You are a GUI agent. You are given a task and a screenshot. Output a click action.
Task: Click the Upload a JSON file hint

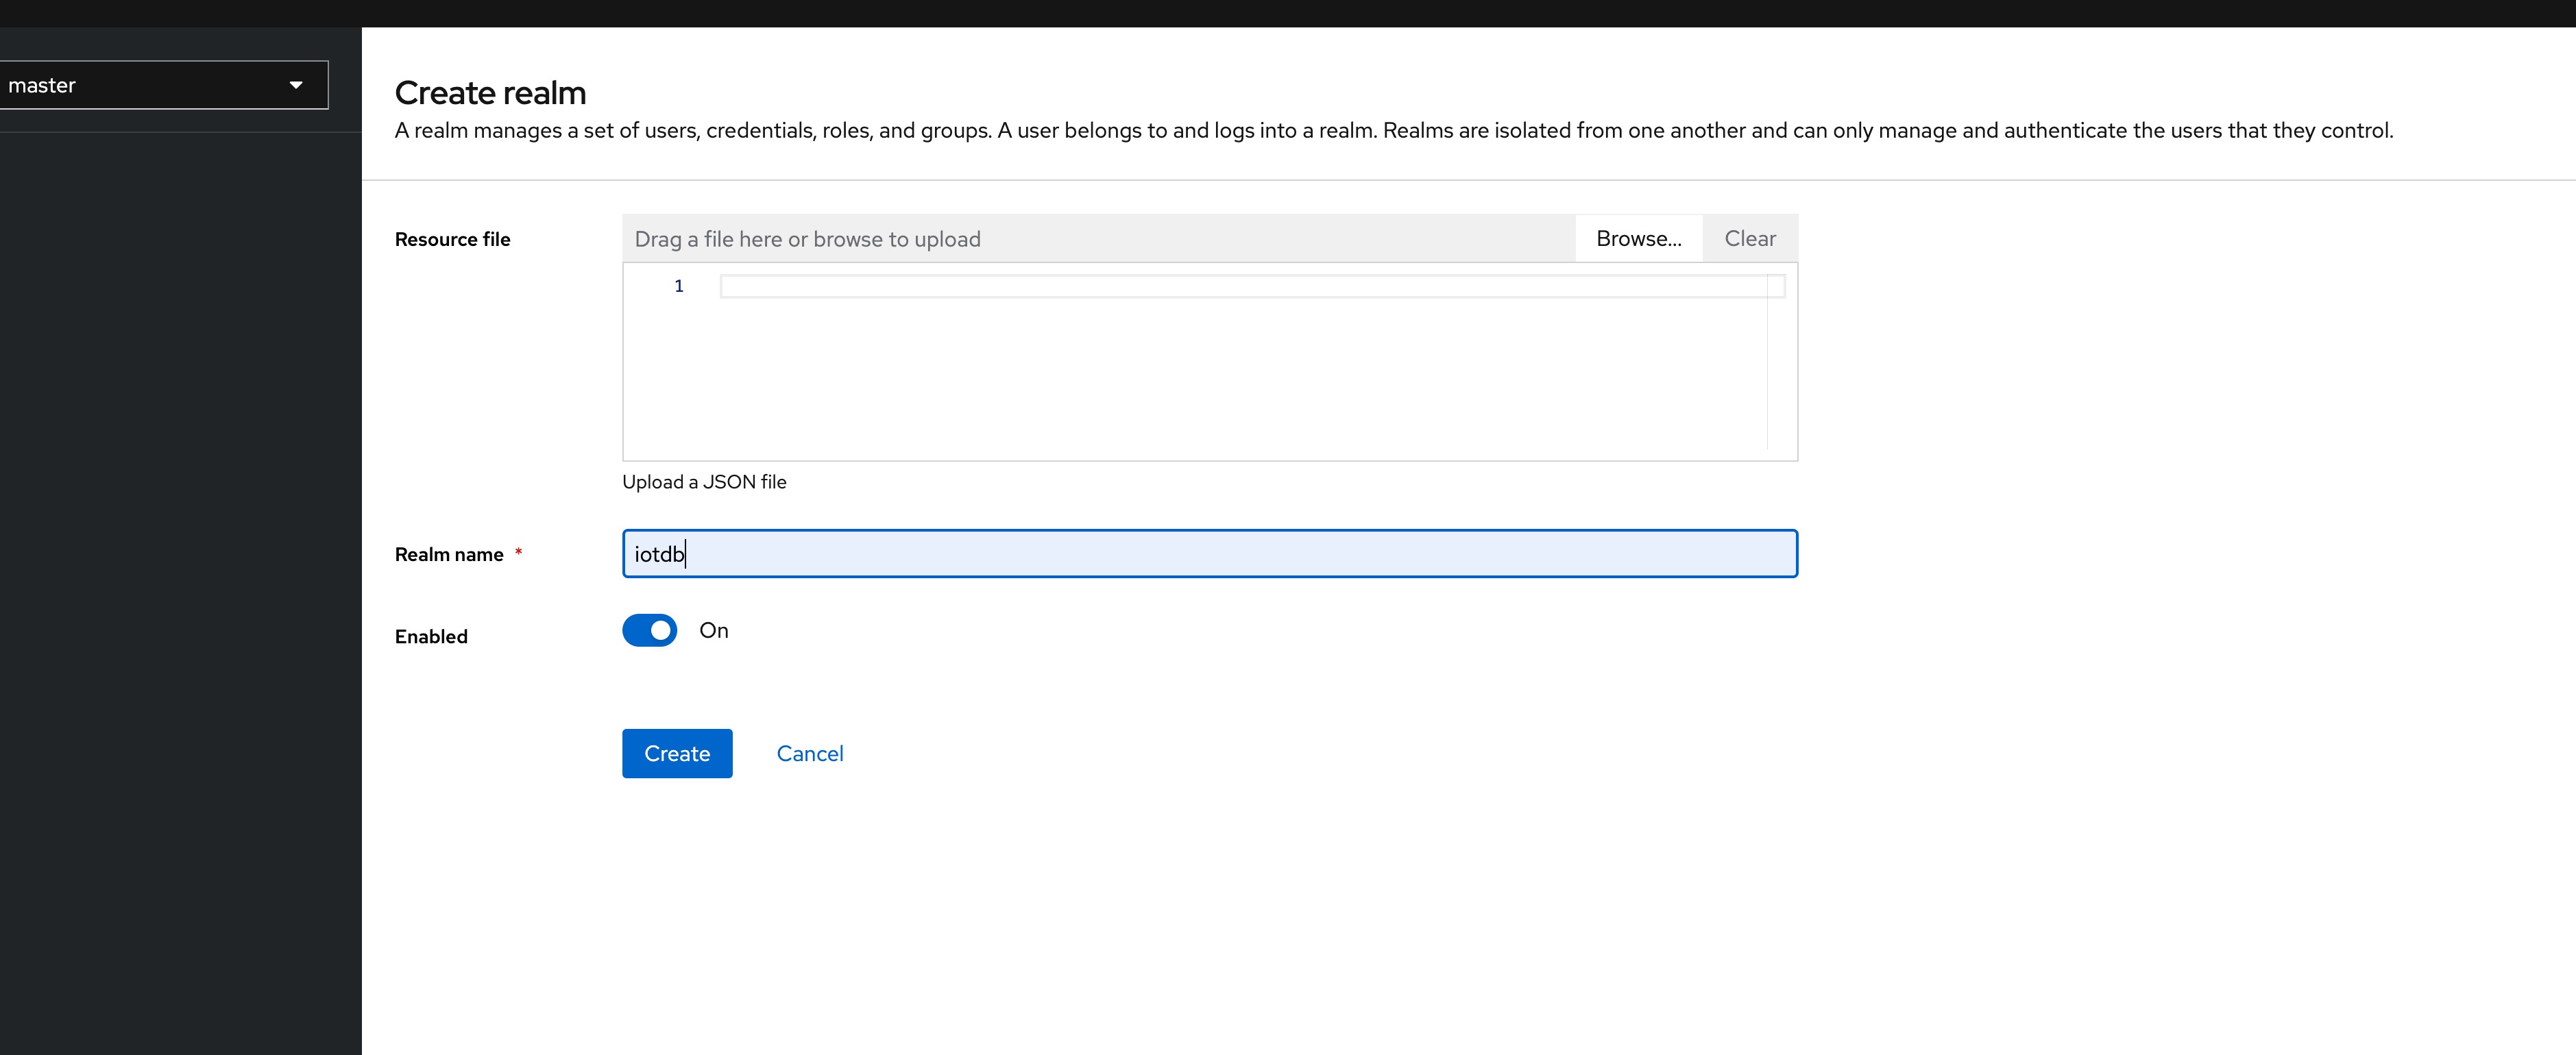(x=704, y=482)
